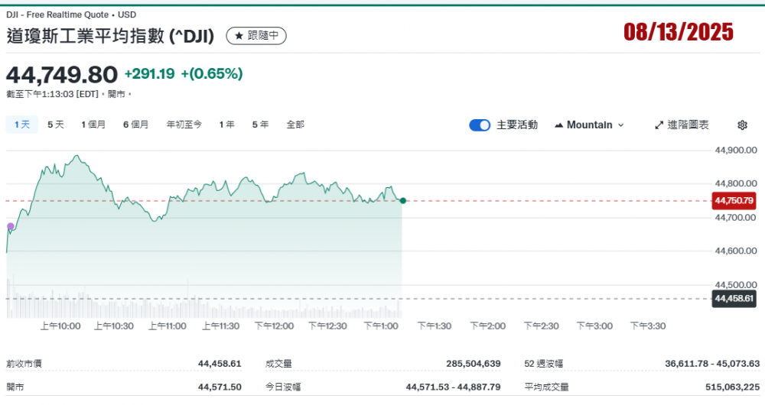Show the 全部 chart range
This screenshot has width=765, height=405.
[x=295, y=125]
